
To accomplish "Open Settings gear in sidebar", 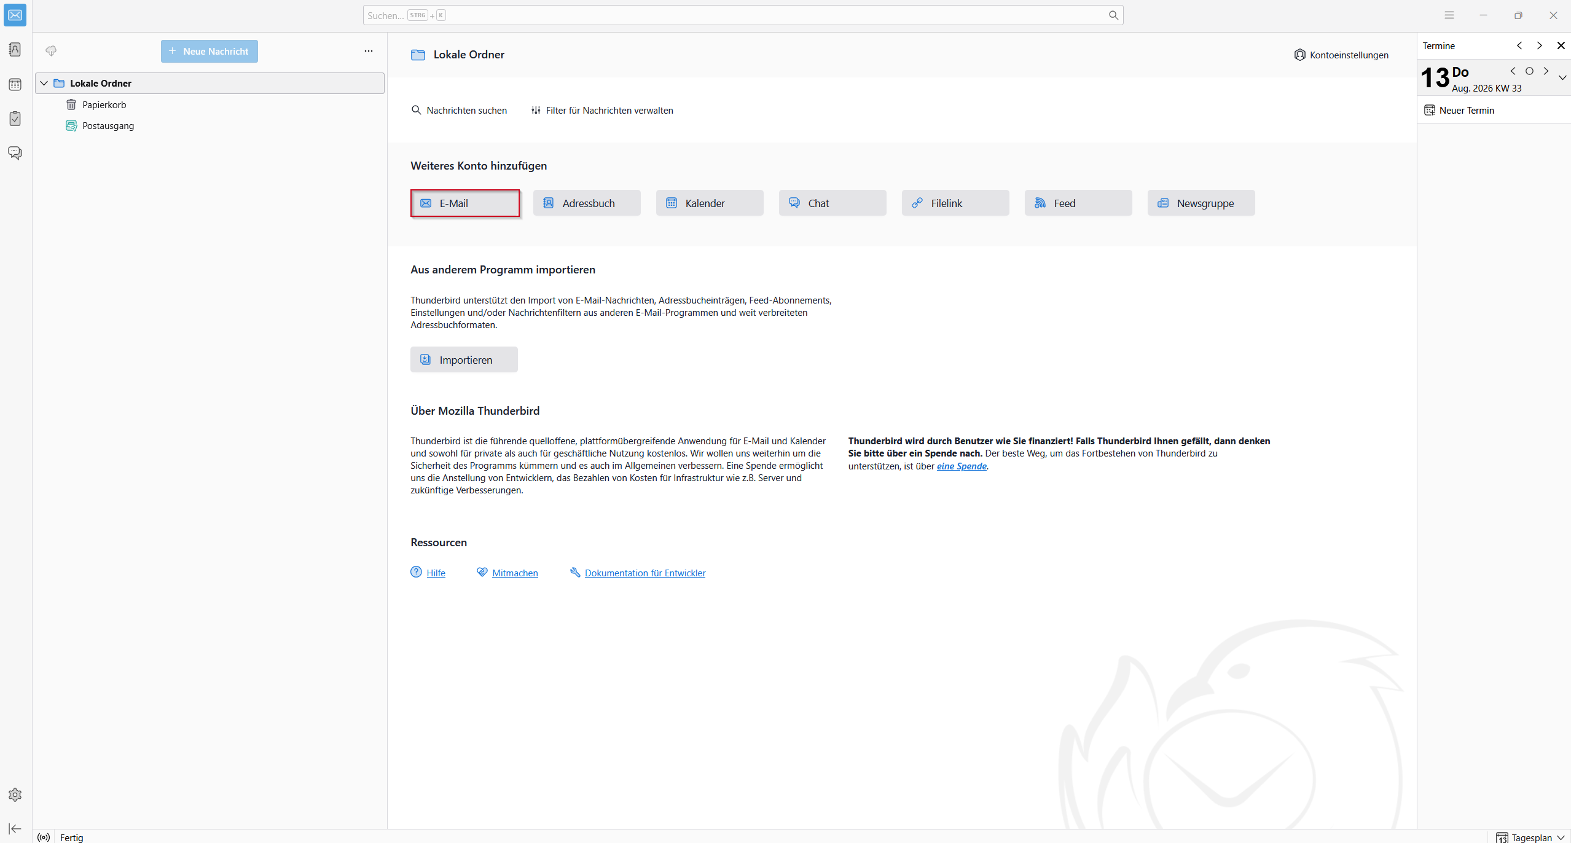I will [15, 794].
